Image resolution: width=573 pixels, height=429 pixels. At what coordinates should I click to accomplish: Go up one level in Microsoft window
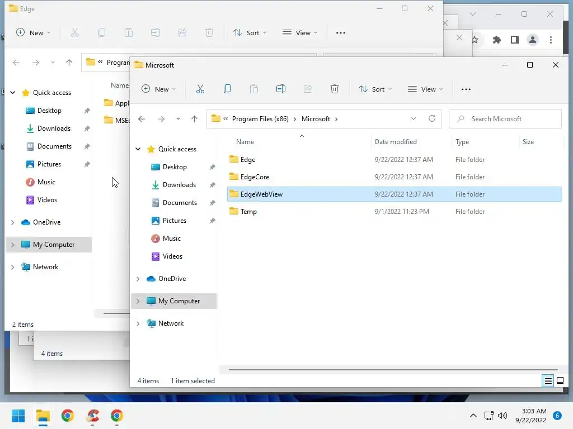(194, 119)
